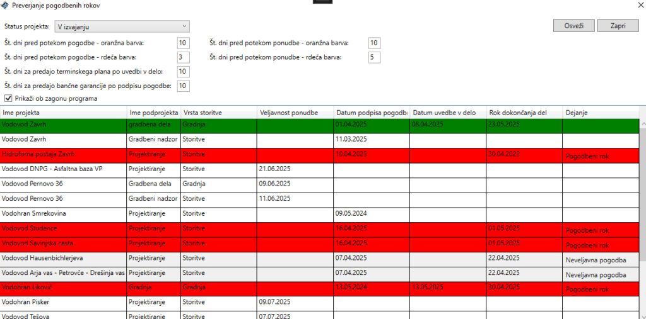The width and height of the screenshot is (646, 319).
Task: Click the table's vertical scrollbar up arrow
Action: pos(642,123)
